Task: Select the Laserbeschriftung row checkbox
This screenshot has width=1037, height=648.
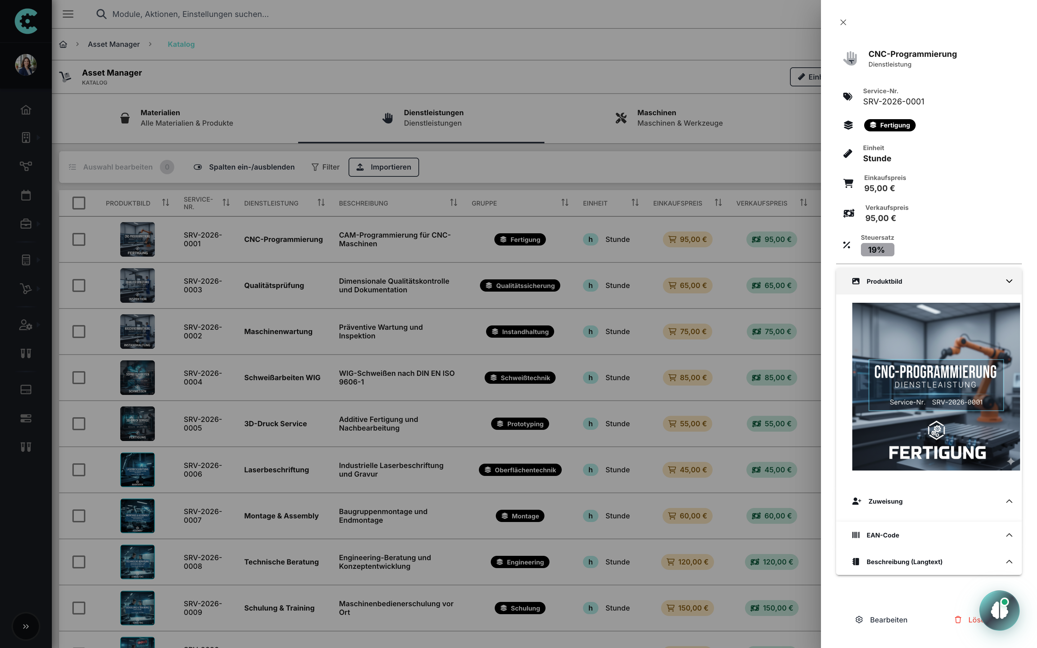Action: tap(79, 470)
